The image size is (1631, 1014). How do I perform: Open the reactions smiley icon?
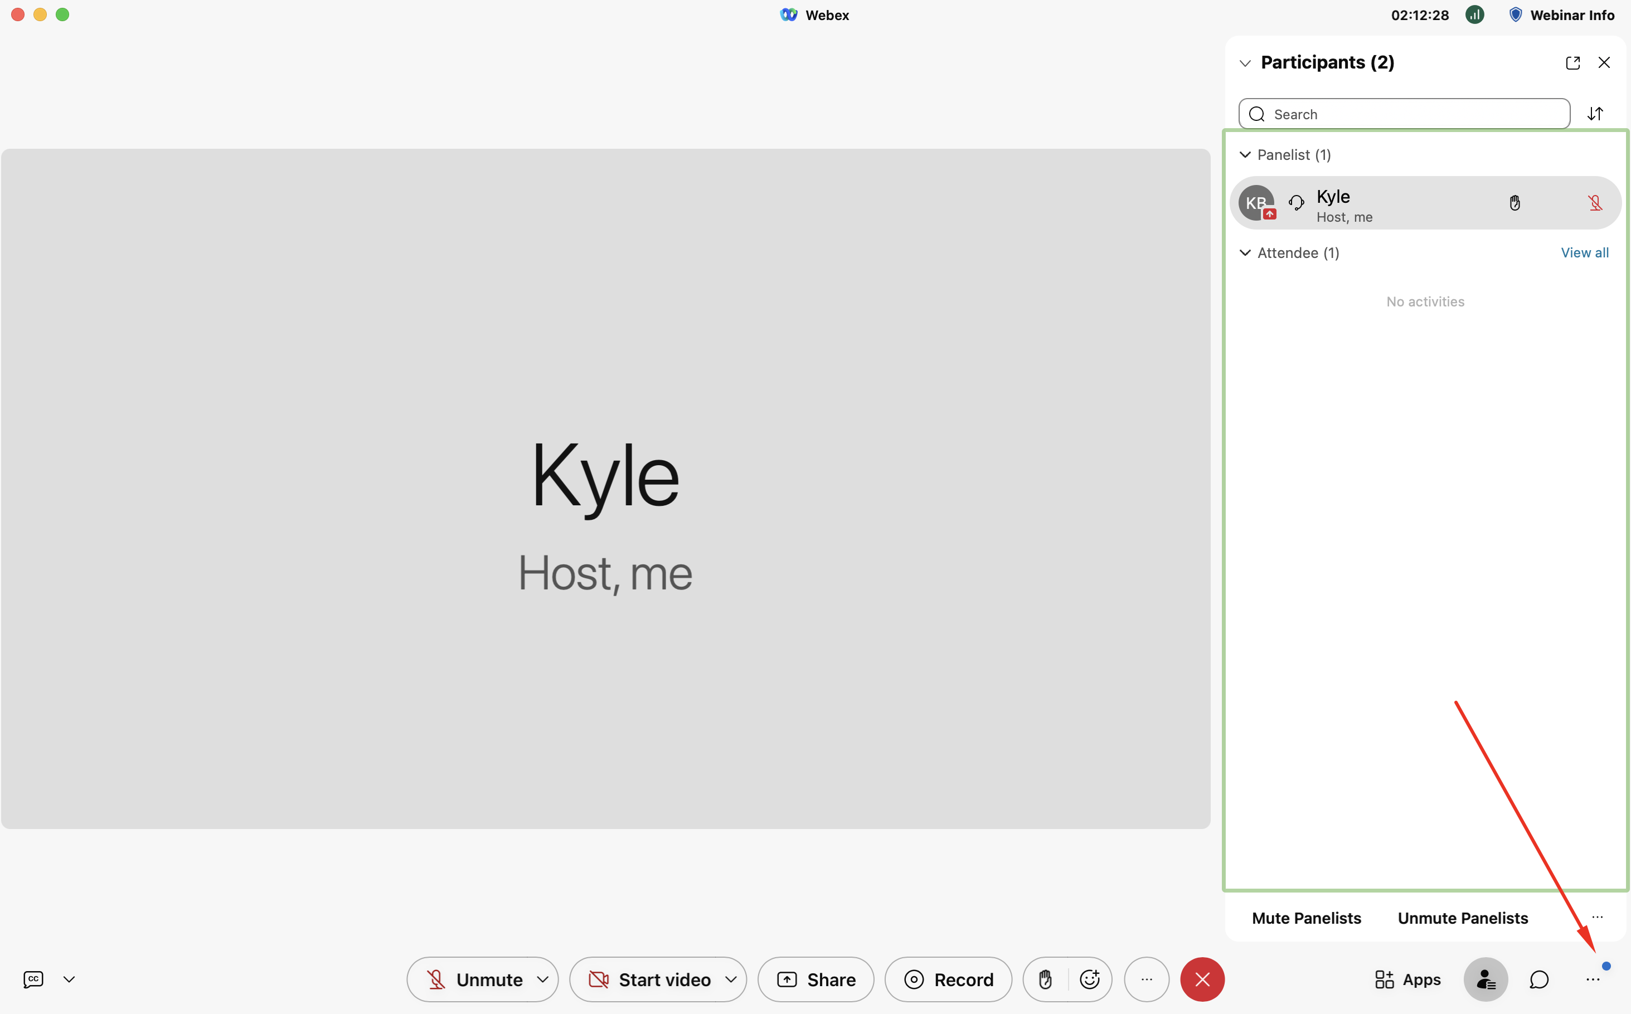coord(1090,979)
